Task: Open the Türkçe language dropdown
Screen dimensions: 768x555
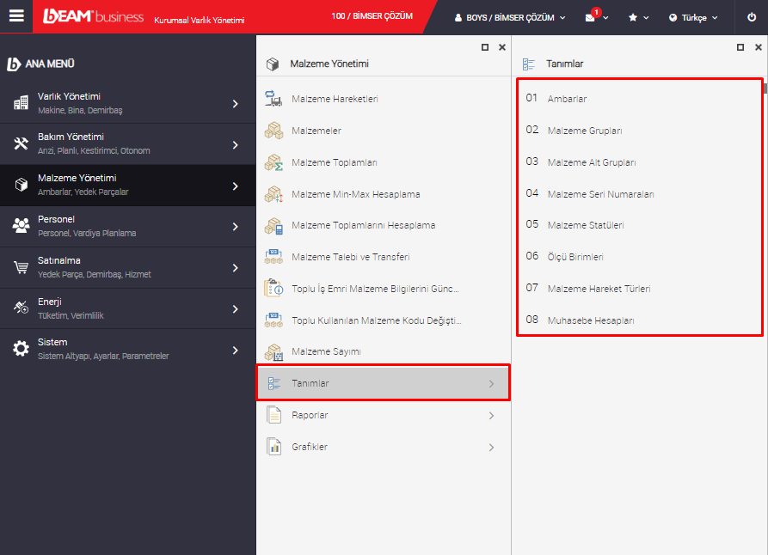Action: click(693, 17)
